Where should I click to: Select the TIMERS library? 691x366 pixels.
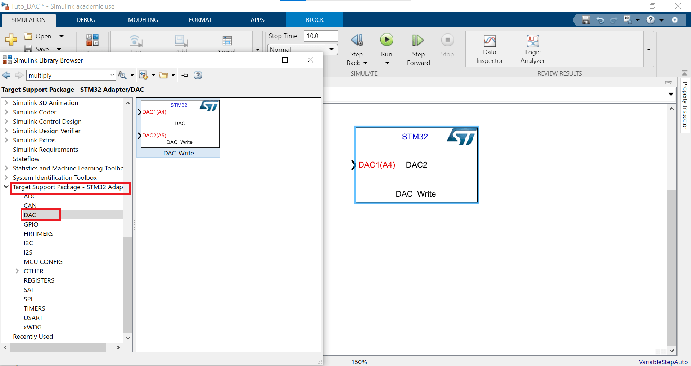point(35,308)
